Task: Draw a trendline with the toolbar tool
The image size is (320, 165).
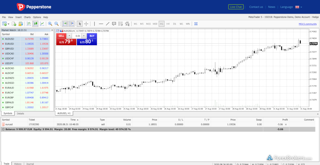Action: tap(107, 24)
